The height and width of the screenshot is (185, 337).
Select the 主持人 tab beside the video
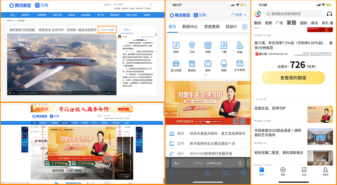(127, 30)
